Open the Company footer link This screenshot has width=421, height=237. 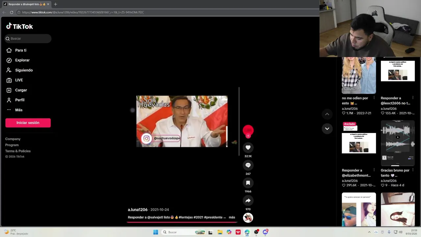13,139
